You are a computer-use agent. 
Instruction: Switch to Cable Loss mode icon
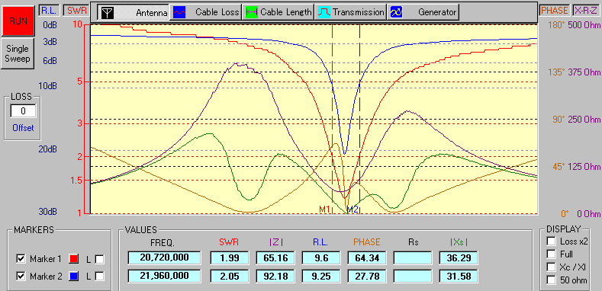(x=179, y=12)
